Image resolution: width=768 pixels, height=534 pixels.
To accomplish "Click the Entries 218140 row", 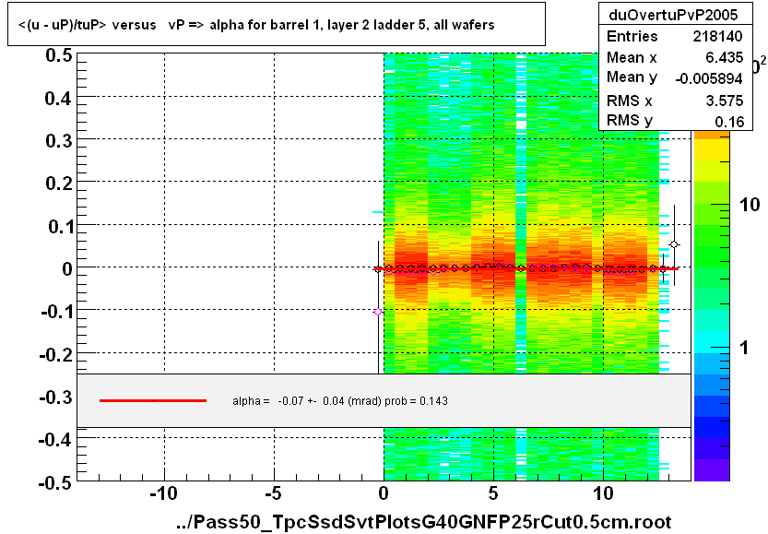I will click(675, 36).
